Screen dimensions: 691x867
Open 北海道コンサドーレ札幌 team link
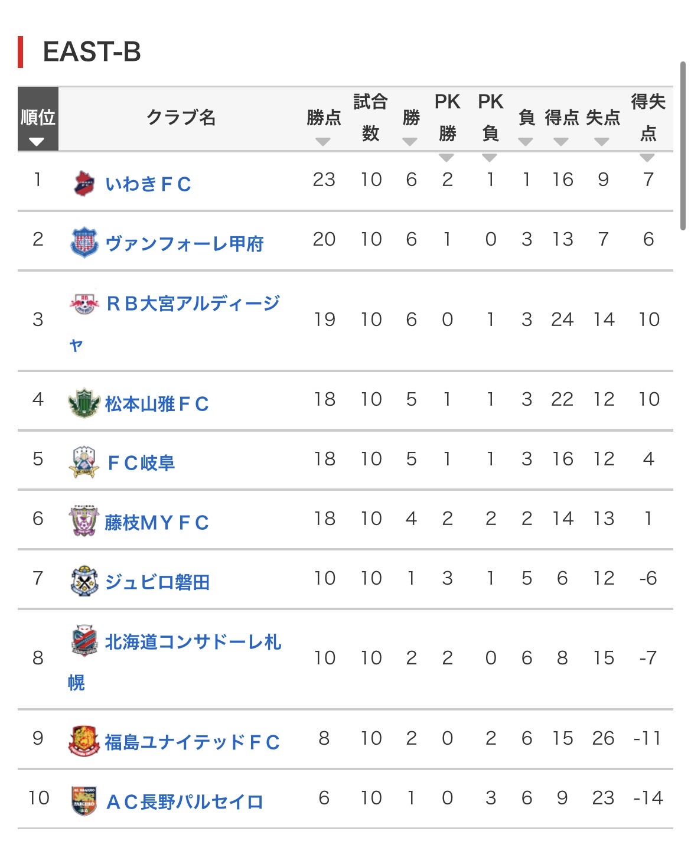point(193,642)
